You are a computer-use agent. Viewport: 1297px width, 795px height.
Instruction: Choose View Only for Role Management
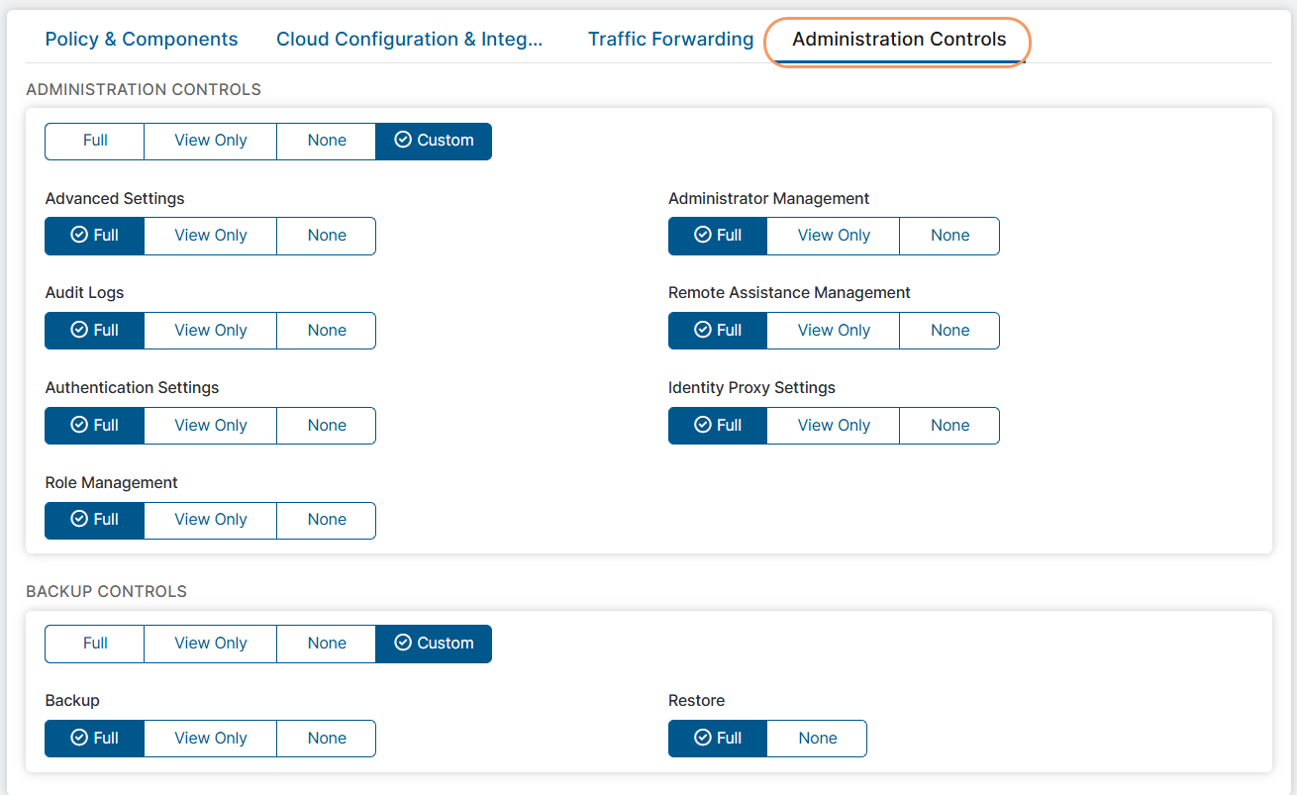point(210,520)
